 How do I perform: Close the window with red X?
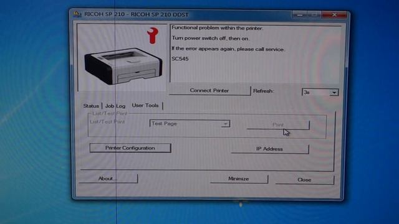pos(334,15)
